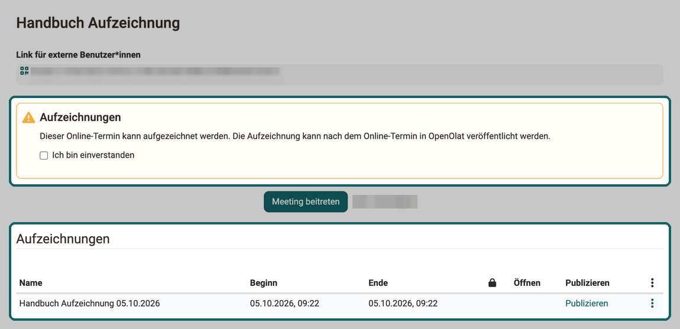Click the 'Ich bin einverstanden' label text
This screenshot has height=329, width=680.
(93, 155)
